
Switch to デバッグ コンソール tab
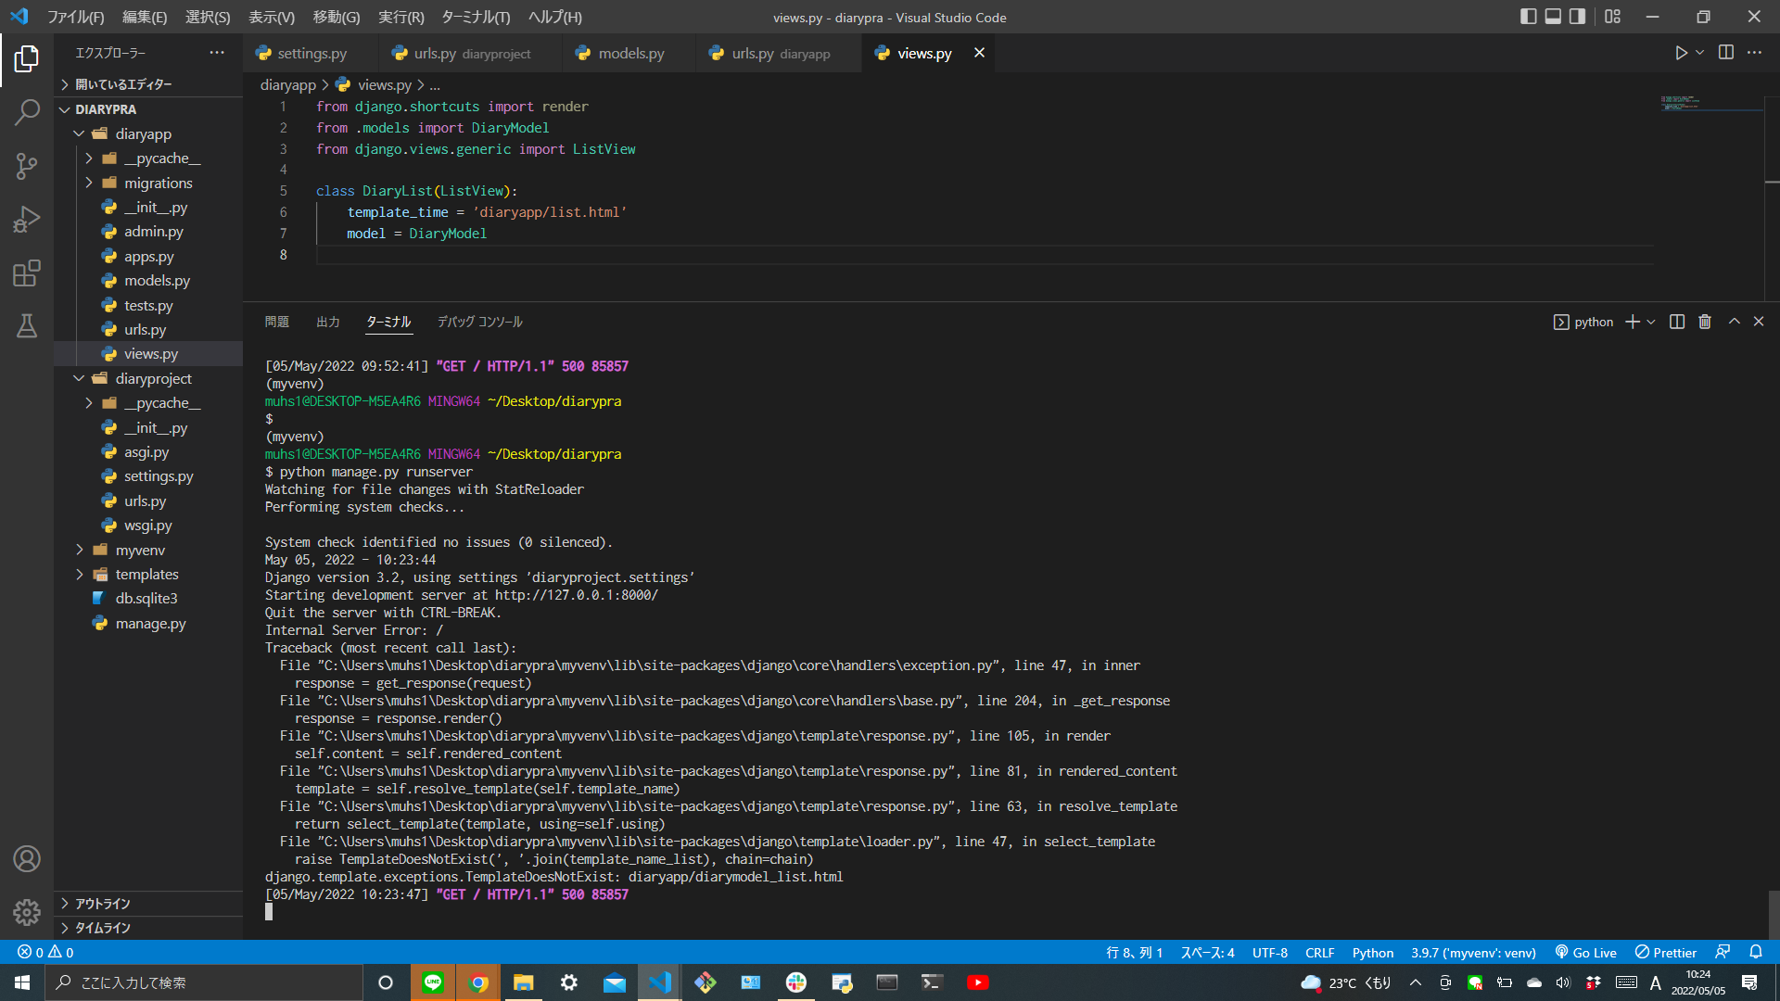[480, 322]
